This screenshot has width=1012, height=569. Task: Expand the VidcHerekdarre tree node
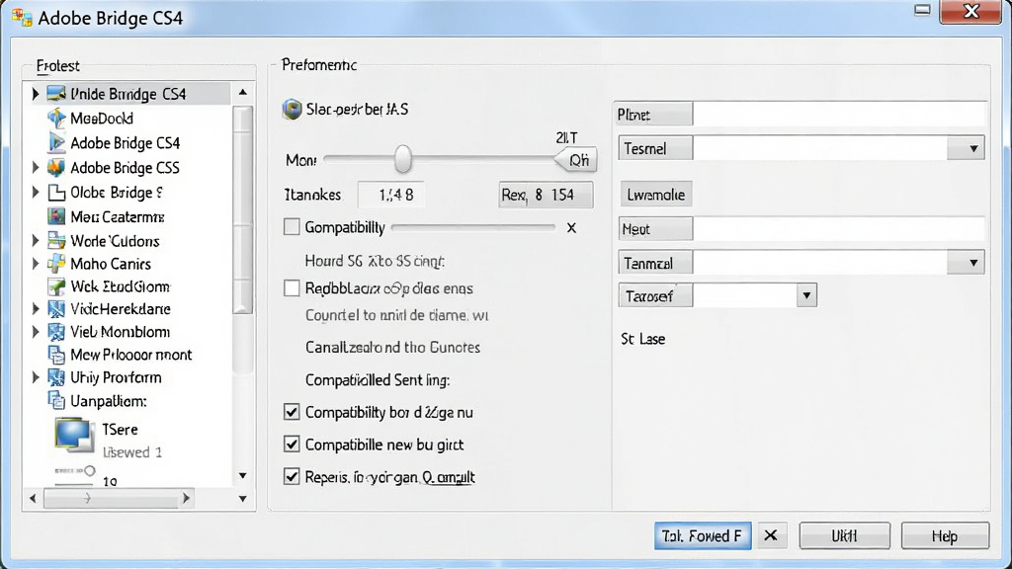coord(36,309)
